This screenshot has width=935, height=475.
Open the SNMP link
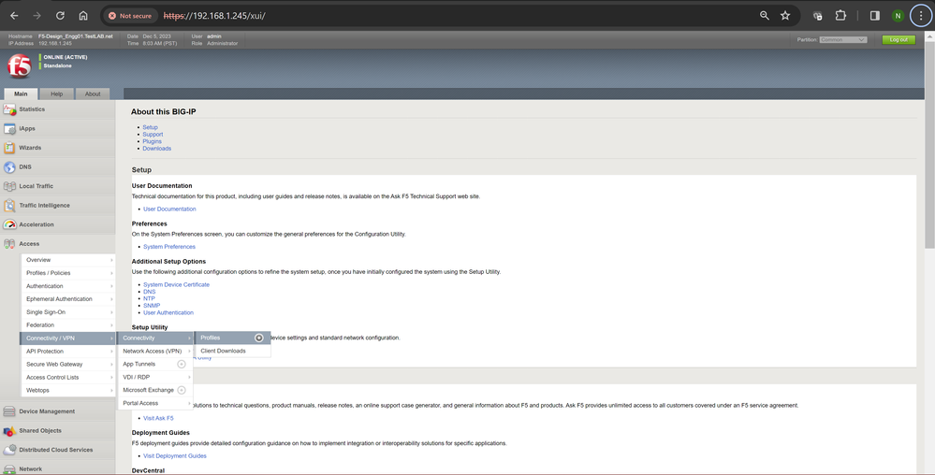(152, 306)
